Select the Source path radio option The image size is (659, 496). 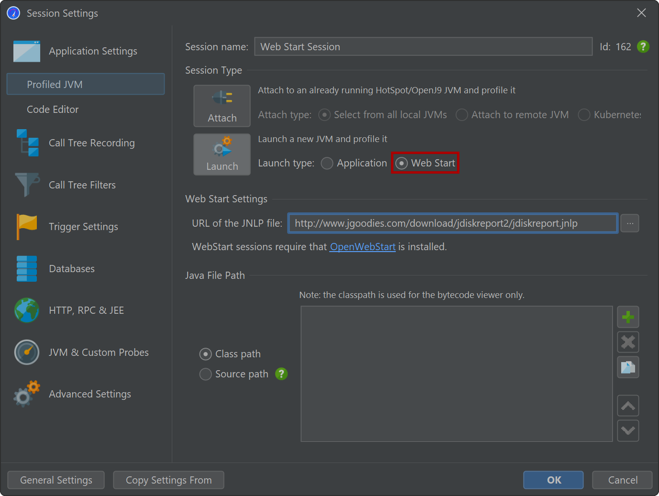(x=206, y=374)
